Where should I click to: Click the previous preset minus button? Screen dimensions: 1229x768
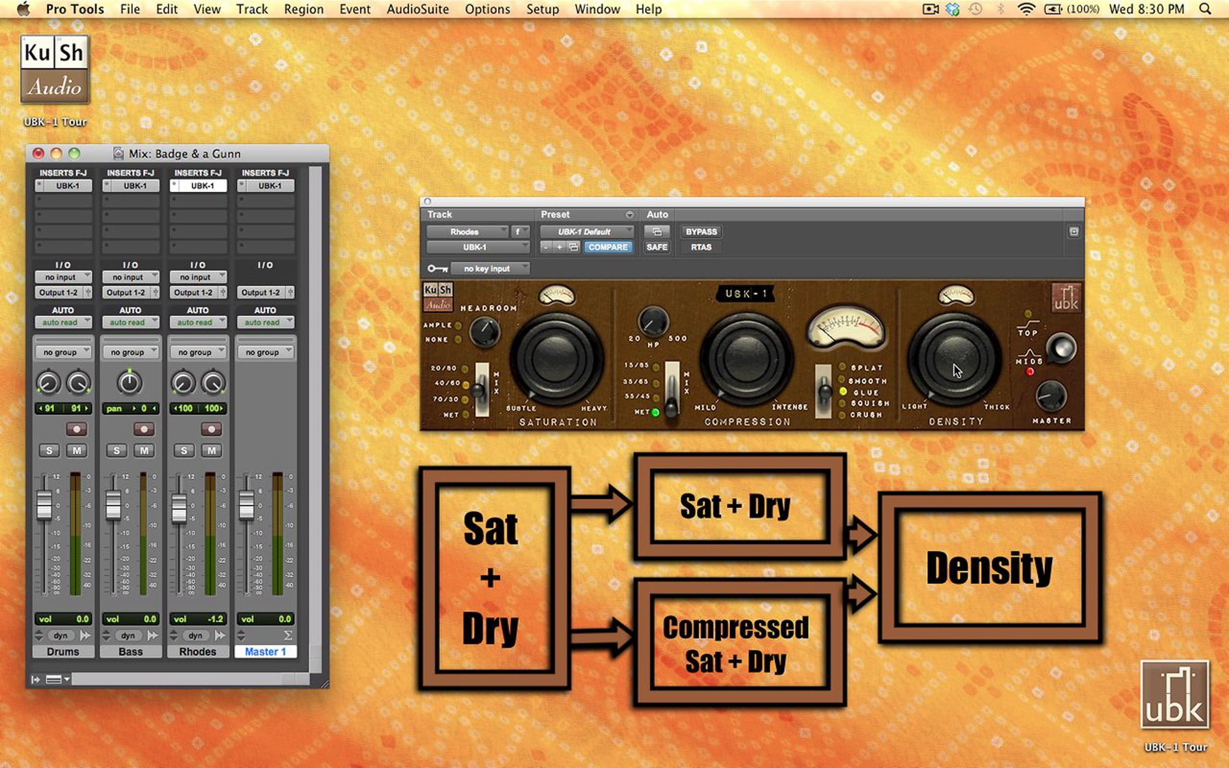546,247
